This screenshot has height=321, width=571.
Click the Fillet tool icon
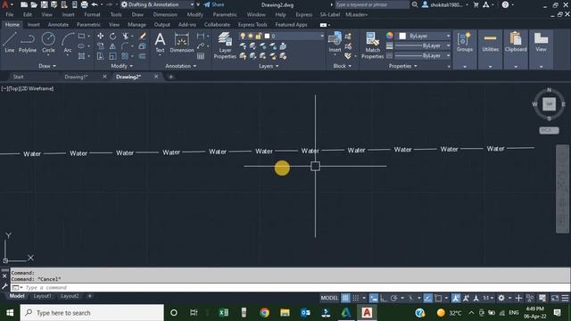[x=125, y=46]
